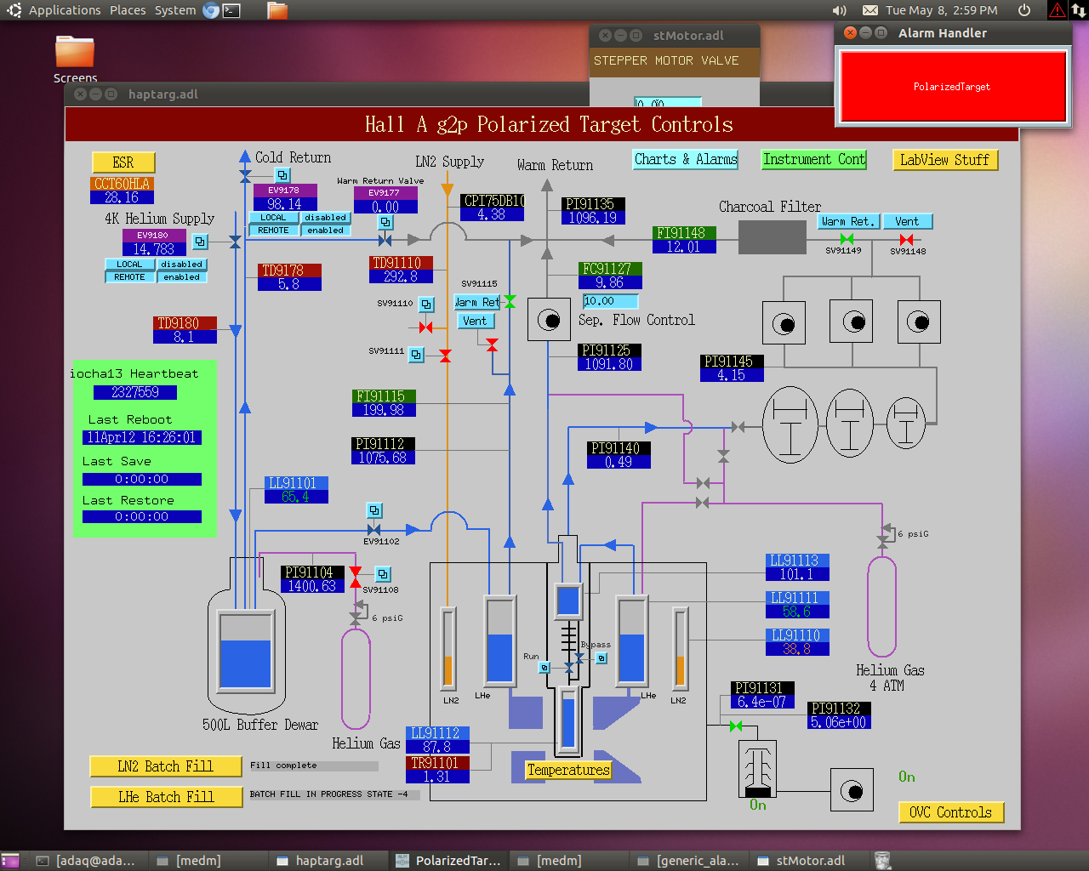Click pump symbol beside Sep. Flow Control
The width and height of the screenshot is (1089, 871).
pos(549,320)
